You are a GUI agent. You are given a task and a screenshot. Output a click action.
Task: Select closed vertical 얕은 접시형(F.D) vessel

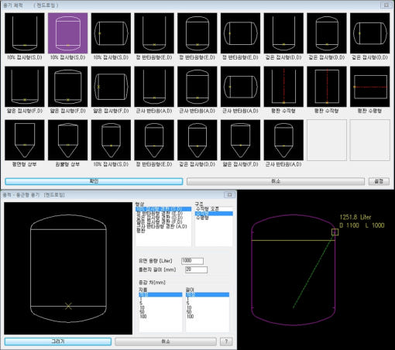tap(68, 87)
